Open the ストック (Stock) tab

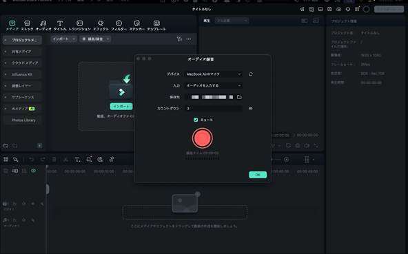pos(27,25)
